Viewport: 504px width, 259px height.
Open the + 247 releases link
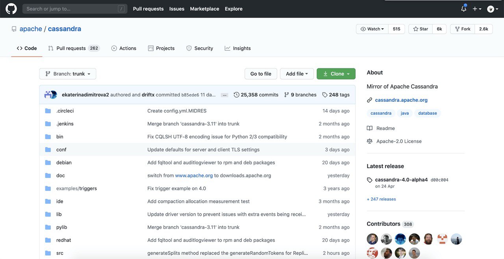[381, 199]
